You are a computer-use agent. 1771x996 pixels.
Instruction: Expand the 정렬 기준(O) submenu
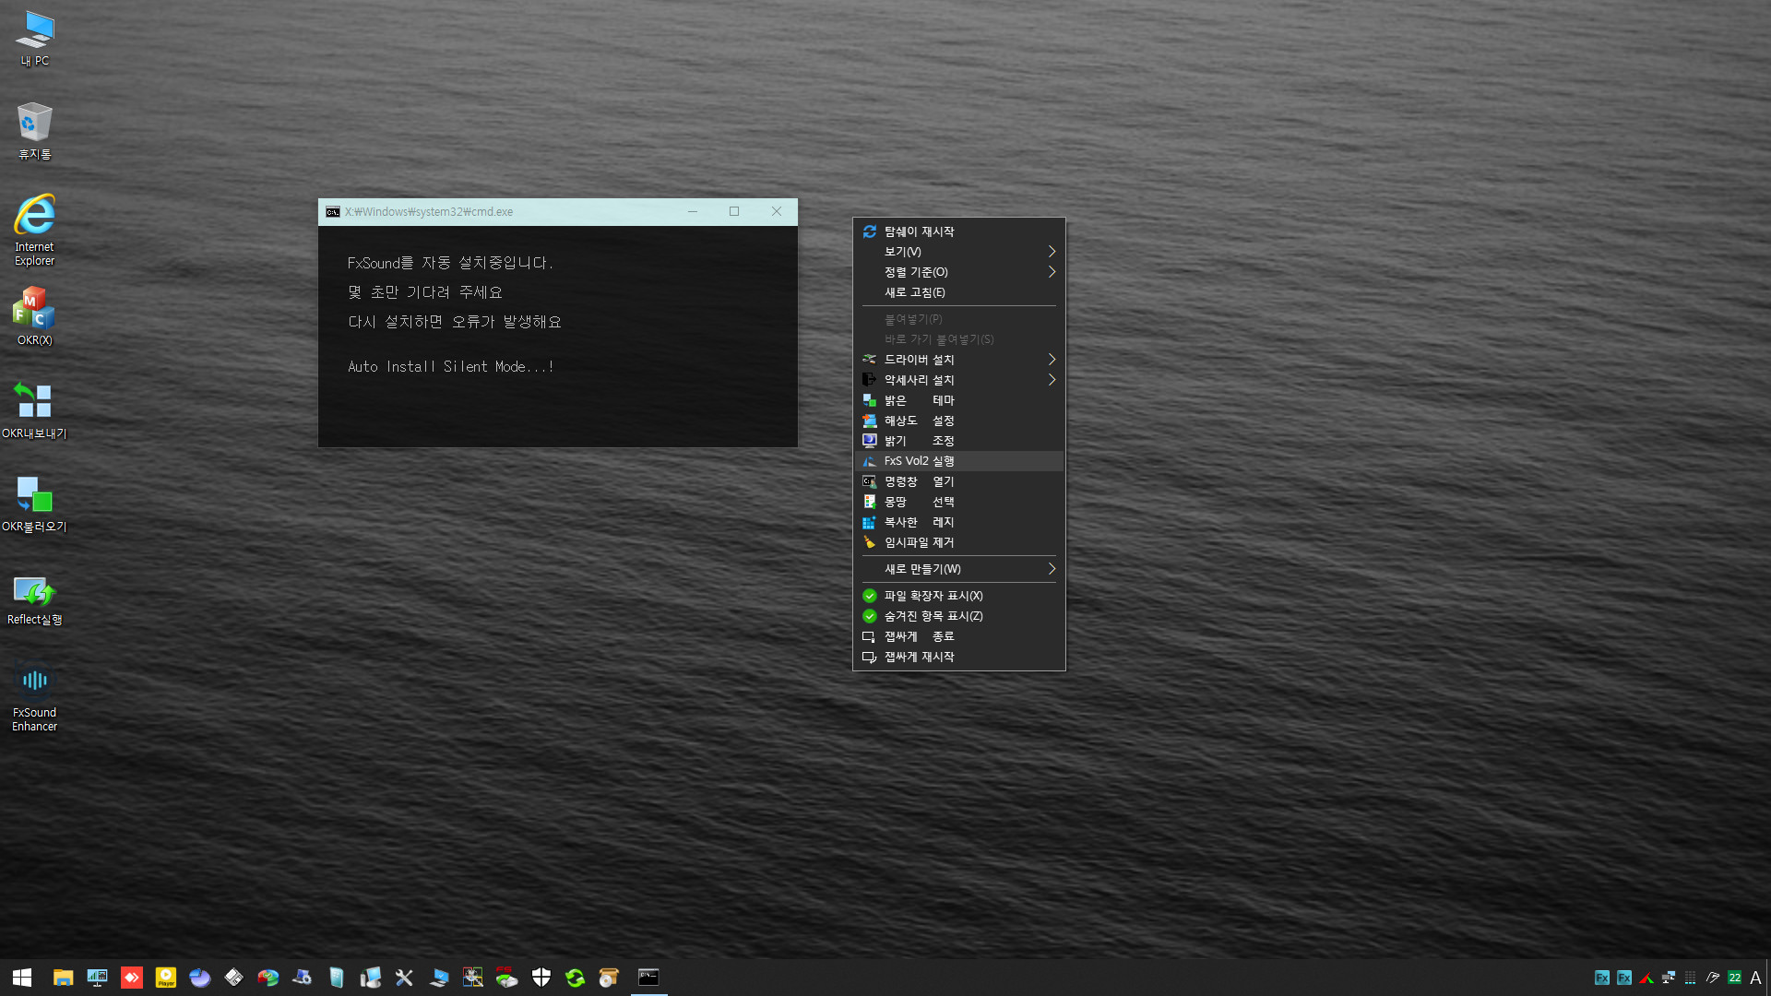[x=959, y=272]
